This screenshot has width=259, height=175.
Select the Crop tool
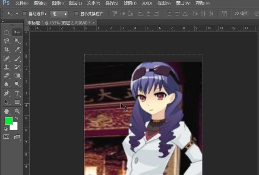6,49
